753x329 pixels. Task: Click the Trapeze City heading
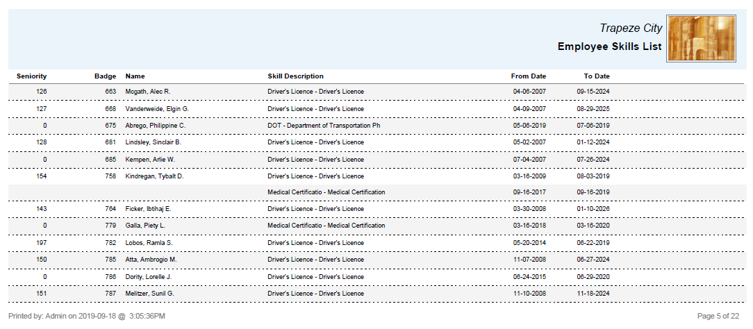point(631,28)
